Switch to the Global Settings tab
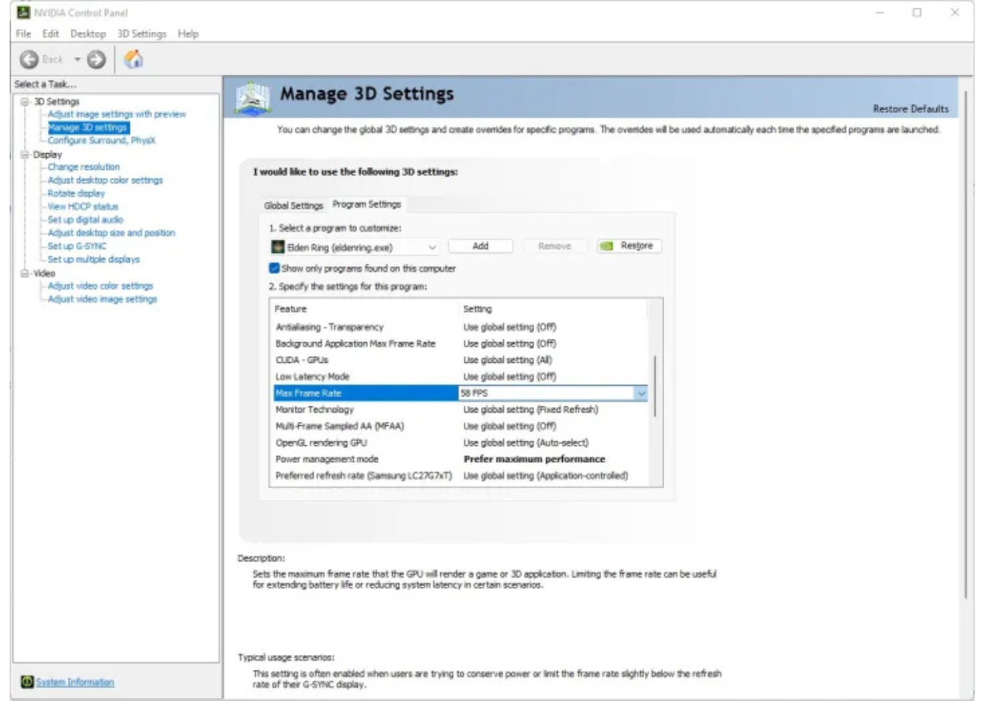 tap(293, 205)
